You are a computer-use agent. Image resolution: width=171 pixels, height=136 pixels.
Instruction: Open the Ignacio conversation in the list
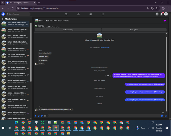(15, 113)
